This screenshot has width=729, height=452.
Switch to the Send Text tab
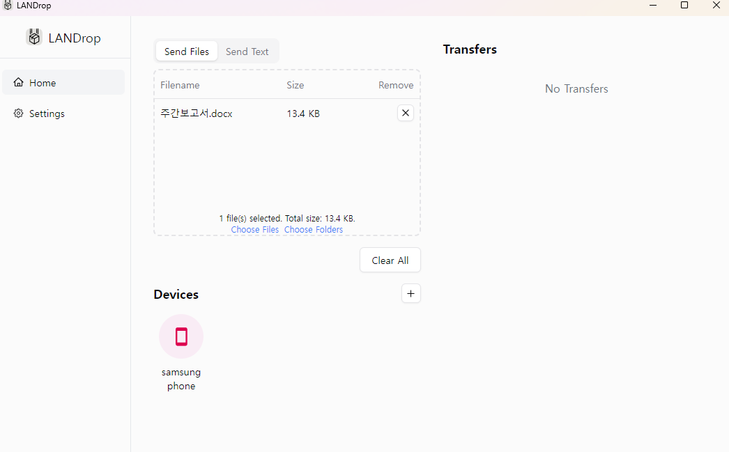[247, 52]
